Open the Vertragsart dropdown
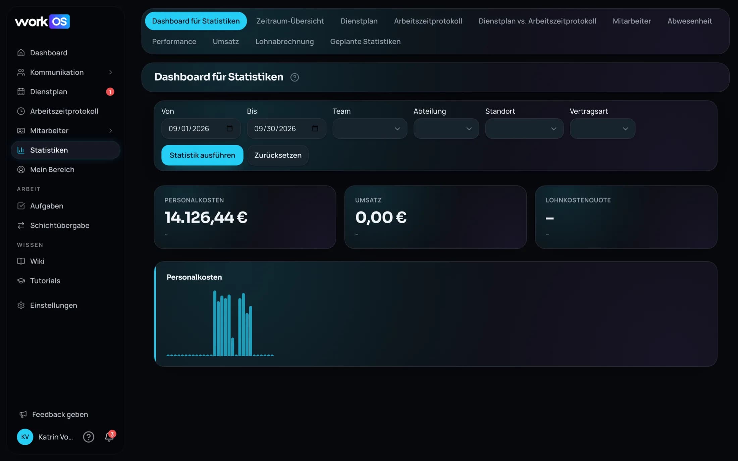The height and width of the screenshot is (461, 738). tap(602, 128)
